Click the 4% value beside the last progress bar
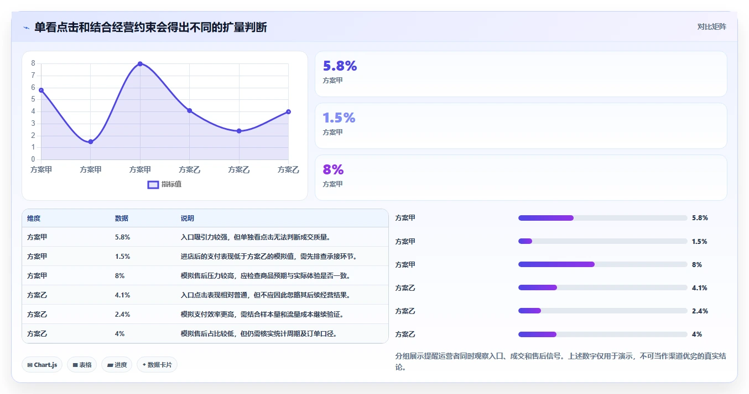Screen dimensions: 749x394 697,334
